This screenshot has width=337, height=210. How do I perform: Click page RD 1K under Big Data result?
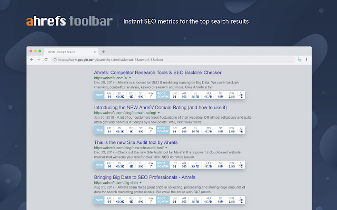131,200
